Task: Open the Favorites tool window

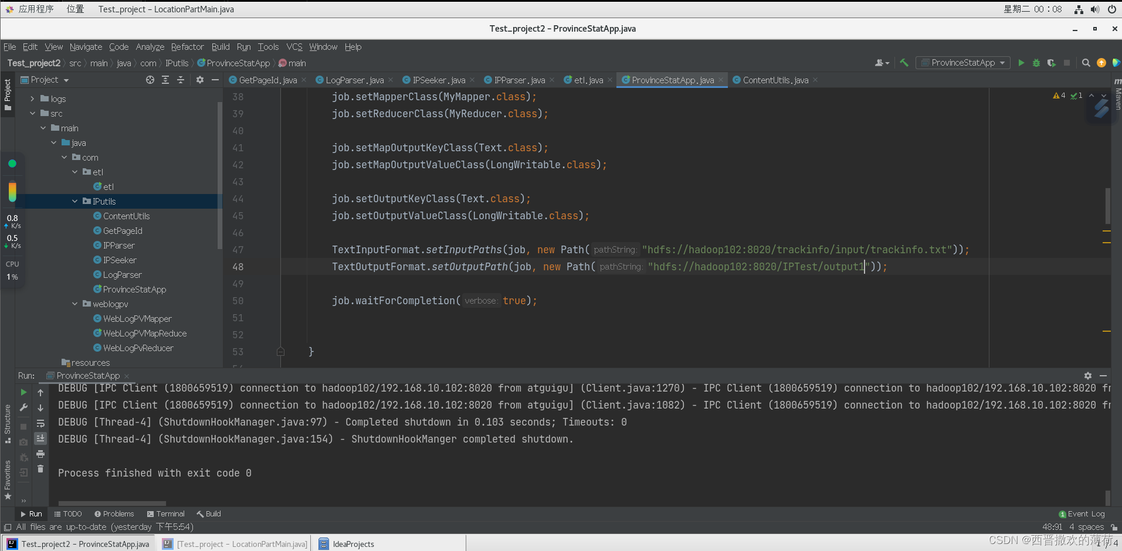Action: (8, 479)
